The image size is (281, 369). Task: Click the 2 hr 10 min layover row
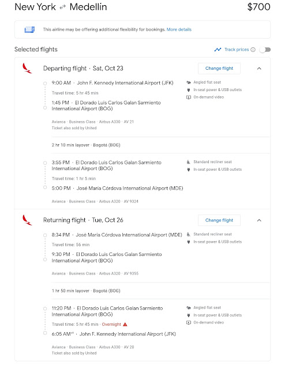161,145
